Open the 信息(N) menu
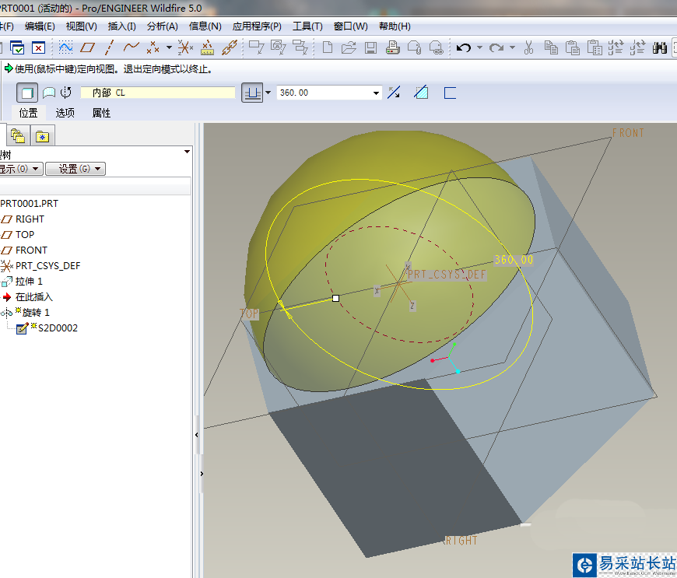Image resolution: width=677 pixels, height=578 pixels. click(205, 26)
